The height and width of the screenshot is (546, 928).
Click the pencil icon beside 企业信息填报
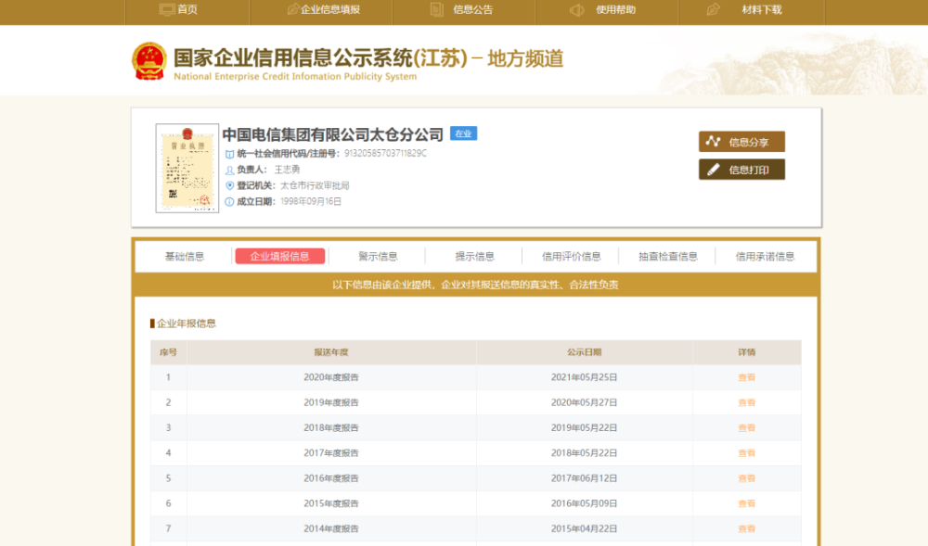(x=292, y=9)
